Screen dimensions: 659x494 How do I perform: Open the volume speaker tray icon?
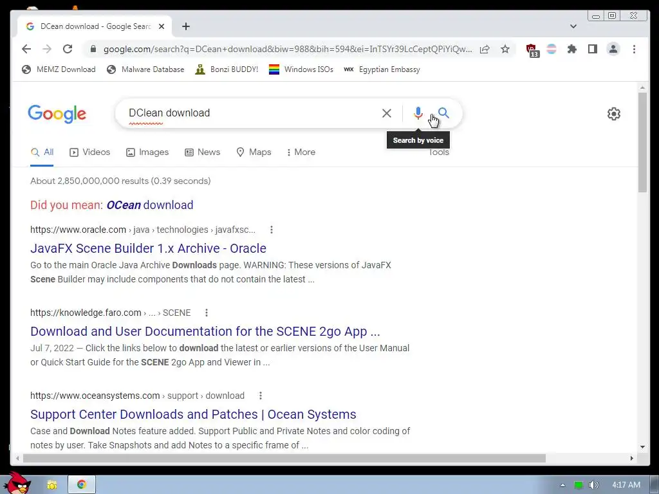593,485
